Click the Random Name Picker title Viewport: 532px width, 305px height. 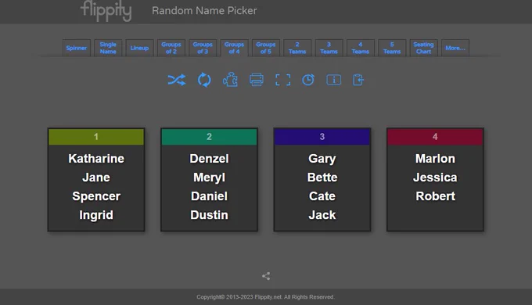204,10
